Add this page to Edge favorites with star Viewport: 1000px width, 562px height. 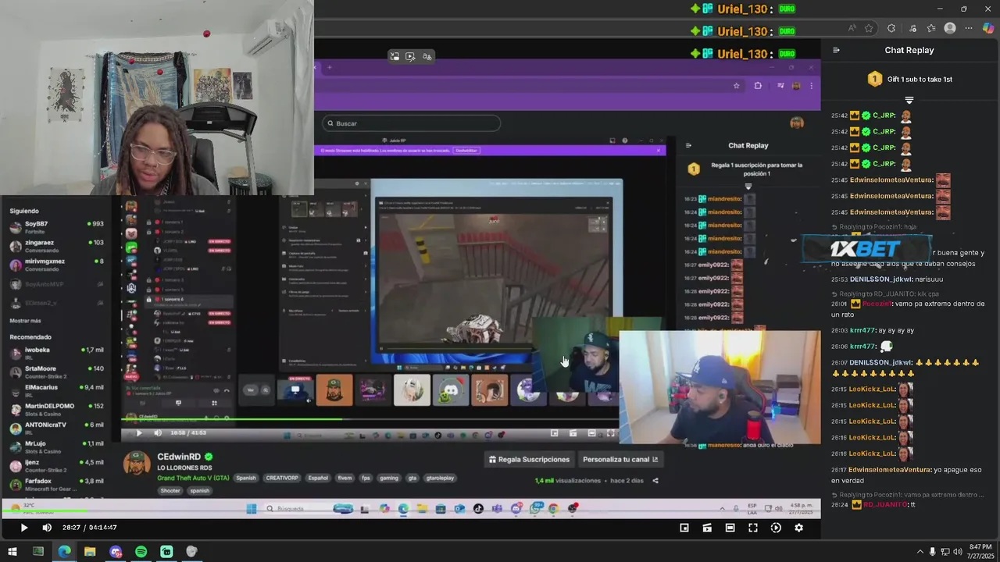coord(869,28)
